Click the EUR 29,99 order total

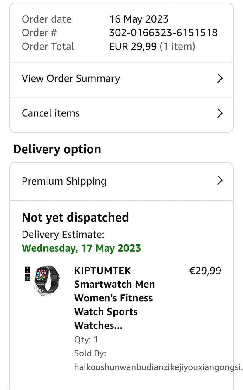pyautogui.click(x=133, y=46)
